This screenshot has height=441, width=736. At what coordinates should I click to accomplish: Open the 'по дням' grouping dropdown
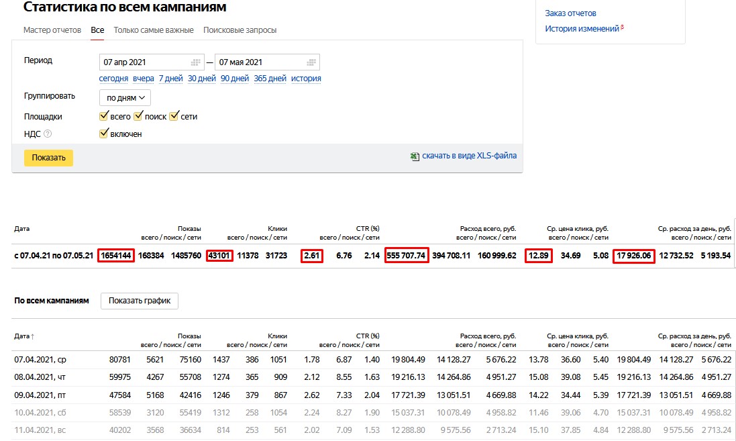point(125,98)
